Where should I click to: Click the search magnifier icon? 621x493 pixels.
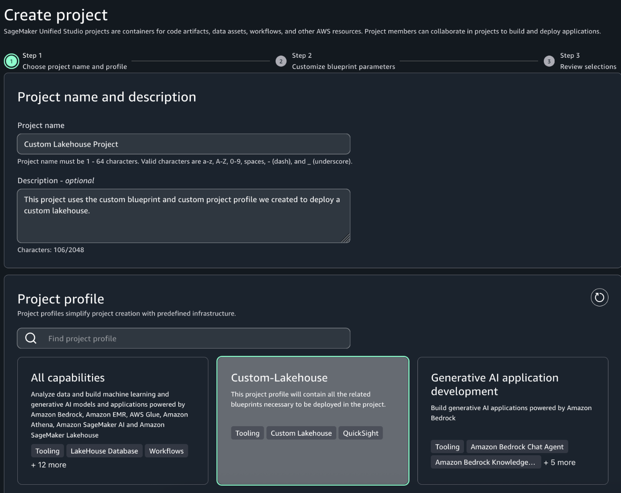click(31, 338)
